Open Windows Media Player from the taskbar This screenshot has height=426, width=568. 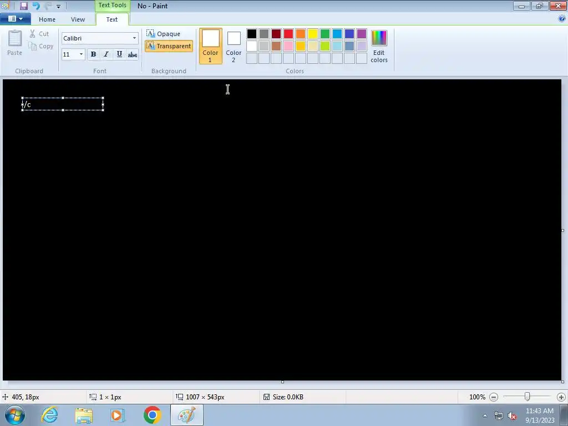click(x=118, y=415)
